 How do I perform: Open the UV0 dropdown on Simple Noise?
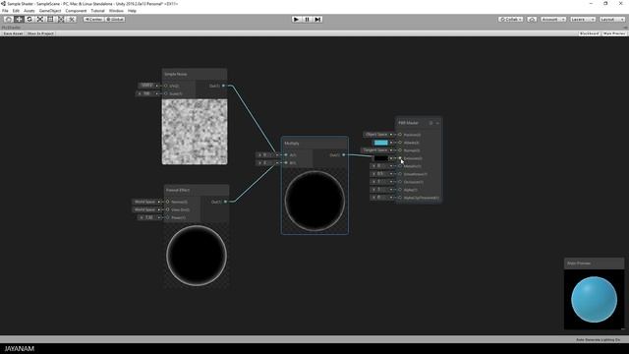coord(148,86)
